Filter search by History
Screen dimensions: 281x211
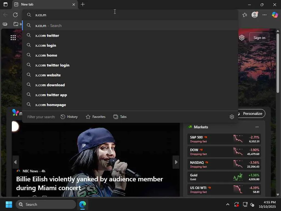(69, 117)
